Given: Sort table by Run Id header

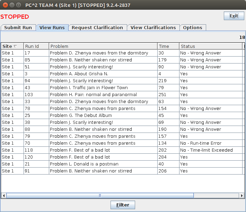Looking at the screenshot, I should click(x=36, y=46).
